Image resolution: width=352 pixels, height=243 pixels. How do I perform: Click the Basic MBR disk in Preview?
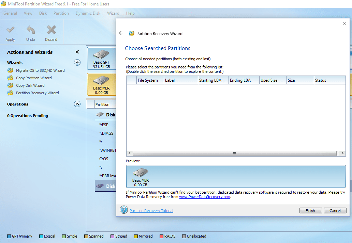141,177
